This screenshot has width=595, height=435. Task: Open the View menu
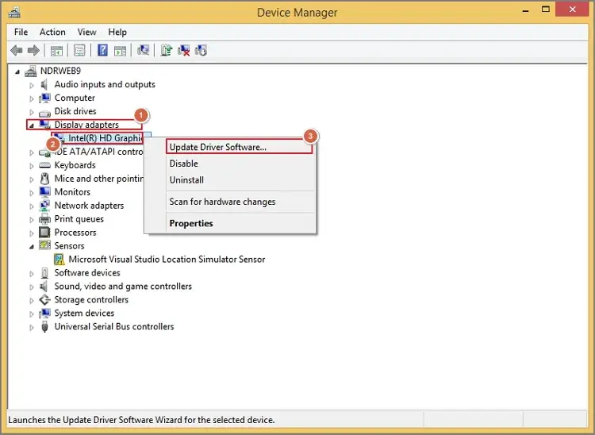[86, 32]
